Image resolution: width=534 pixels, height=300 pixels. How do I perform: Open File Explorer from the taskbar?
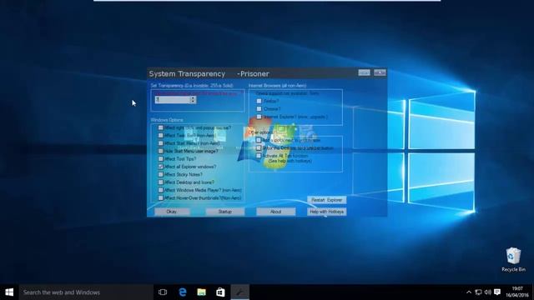coord(201,292)
